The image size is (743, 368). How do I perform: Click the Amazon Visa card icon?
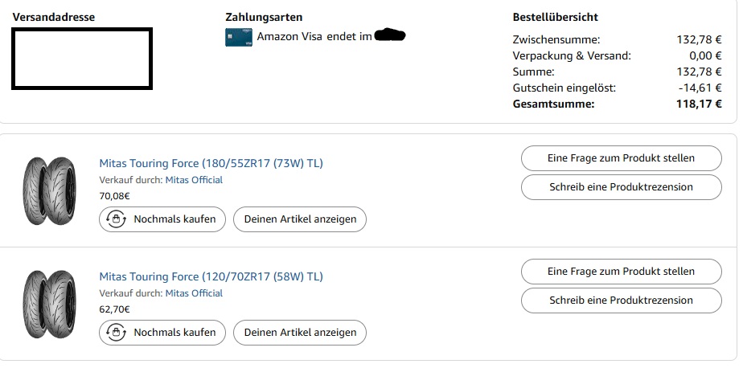[238, 37]
